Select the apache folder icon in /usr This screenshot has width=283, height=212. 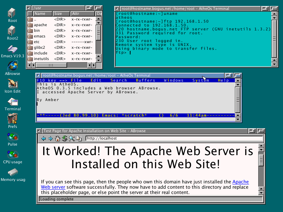(x=30, y=25)
